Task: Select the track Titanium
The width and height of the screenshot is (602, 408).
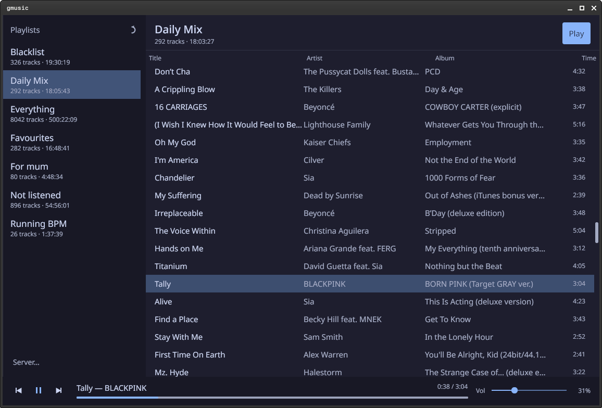Action: [x=370, y=265]
